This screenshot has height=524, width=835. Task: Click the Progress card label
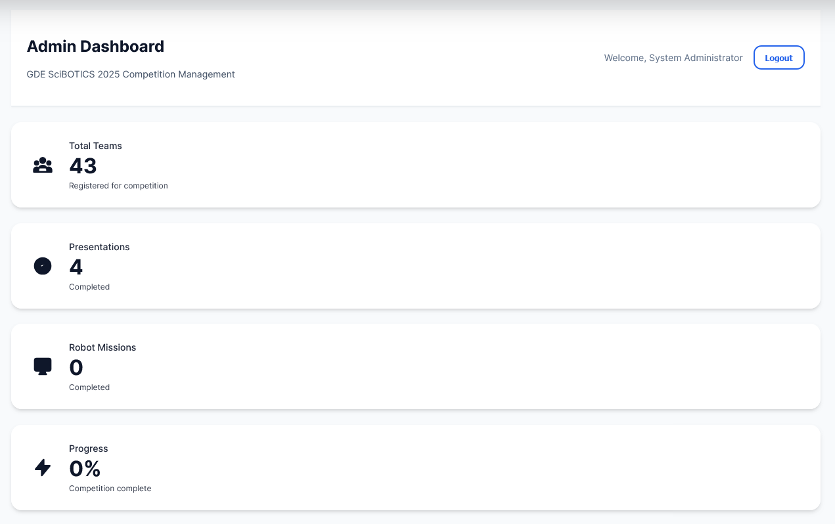pyautogui.click(x=88, y=448)
